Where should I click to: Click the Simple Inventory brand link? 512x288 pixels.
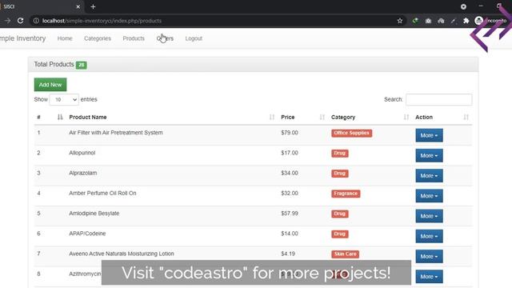tap(22, 38)
